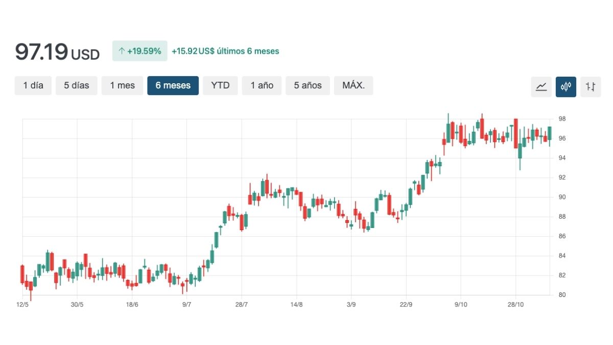
Task: Click the +15.92 US$ últimos 6 meses text
Action: pyautogui.click(x=225, y=51)
